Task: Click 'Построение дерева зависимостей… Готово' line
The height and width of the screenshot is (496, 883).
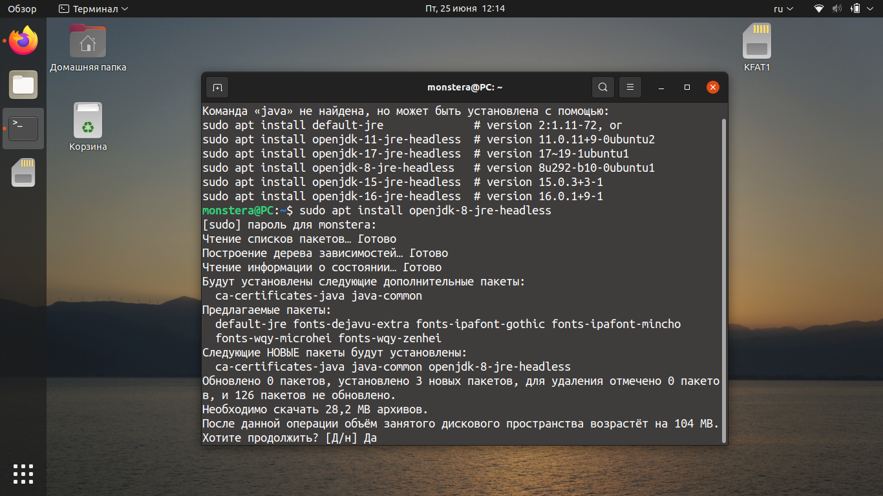Action: [325, 253]
